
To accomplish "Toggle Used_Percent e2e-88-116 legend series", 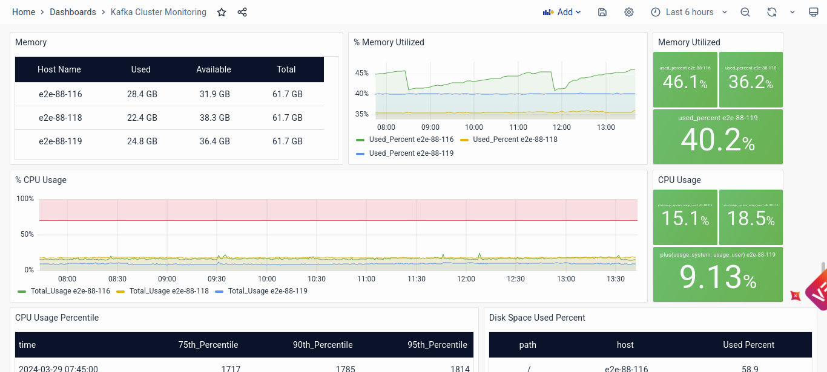I will (x=411, y=139).
